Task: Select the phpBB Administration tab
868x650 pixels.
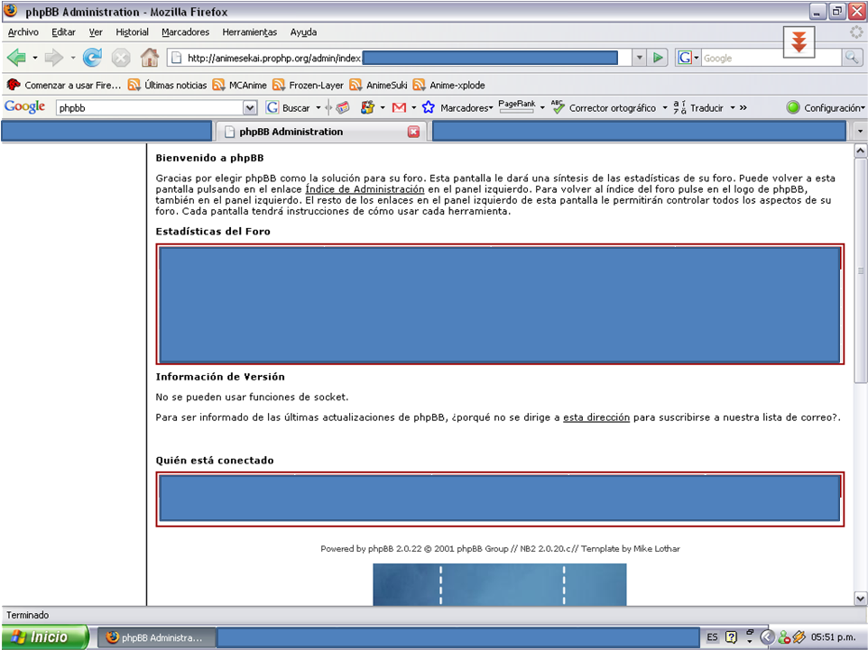Action: [x=320, y=132]
